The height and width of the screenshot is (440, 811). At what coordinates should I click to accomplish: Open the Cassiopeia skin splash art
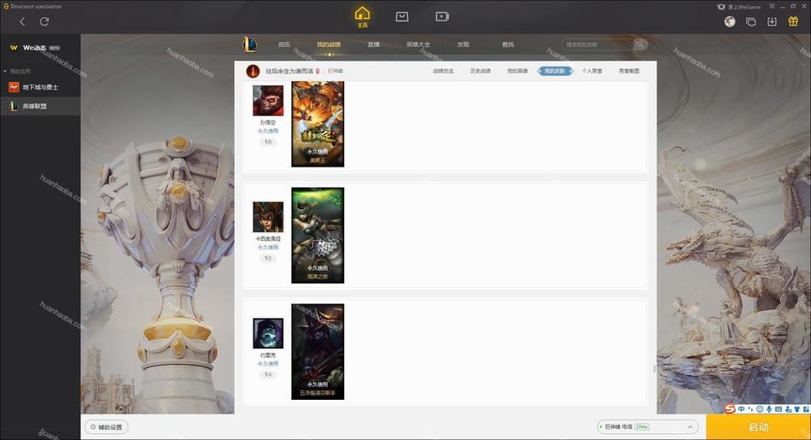[x=318, y=236]
